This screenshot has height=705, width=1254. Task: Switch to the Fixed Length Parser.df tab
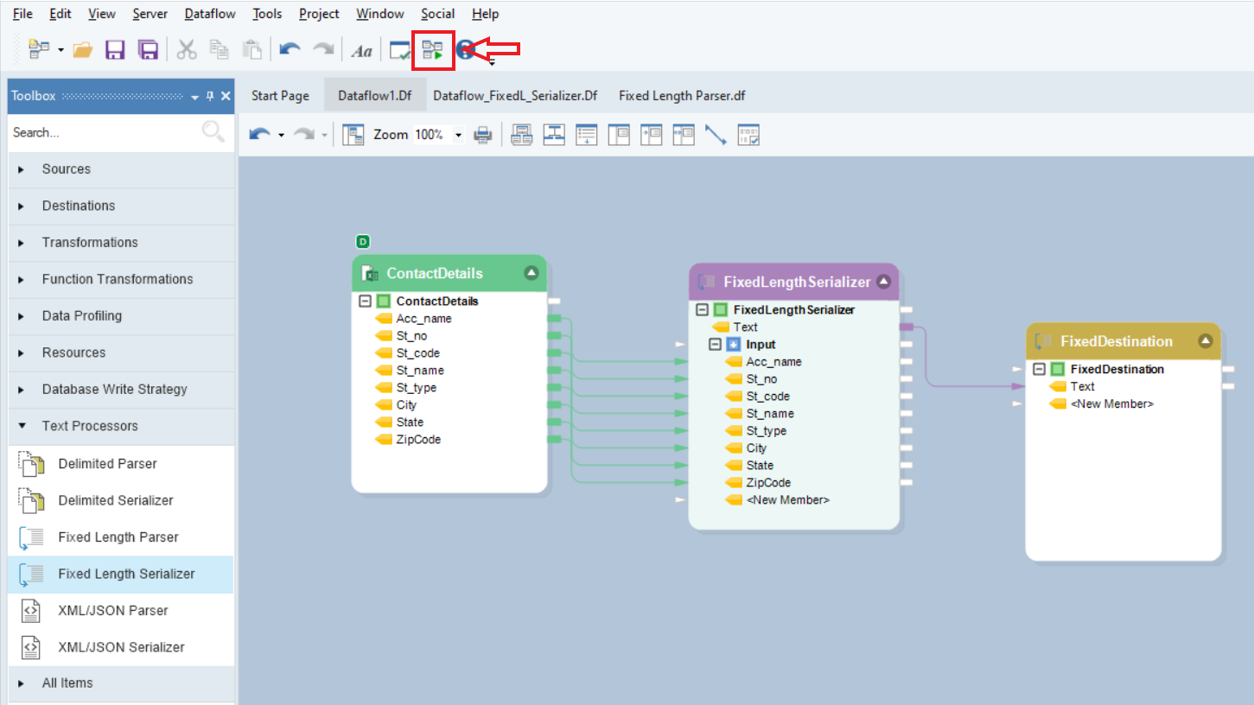(681, 96)
